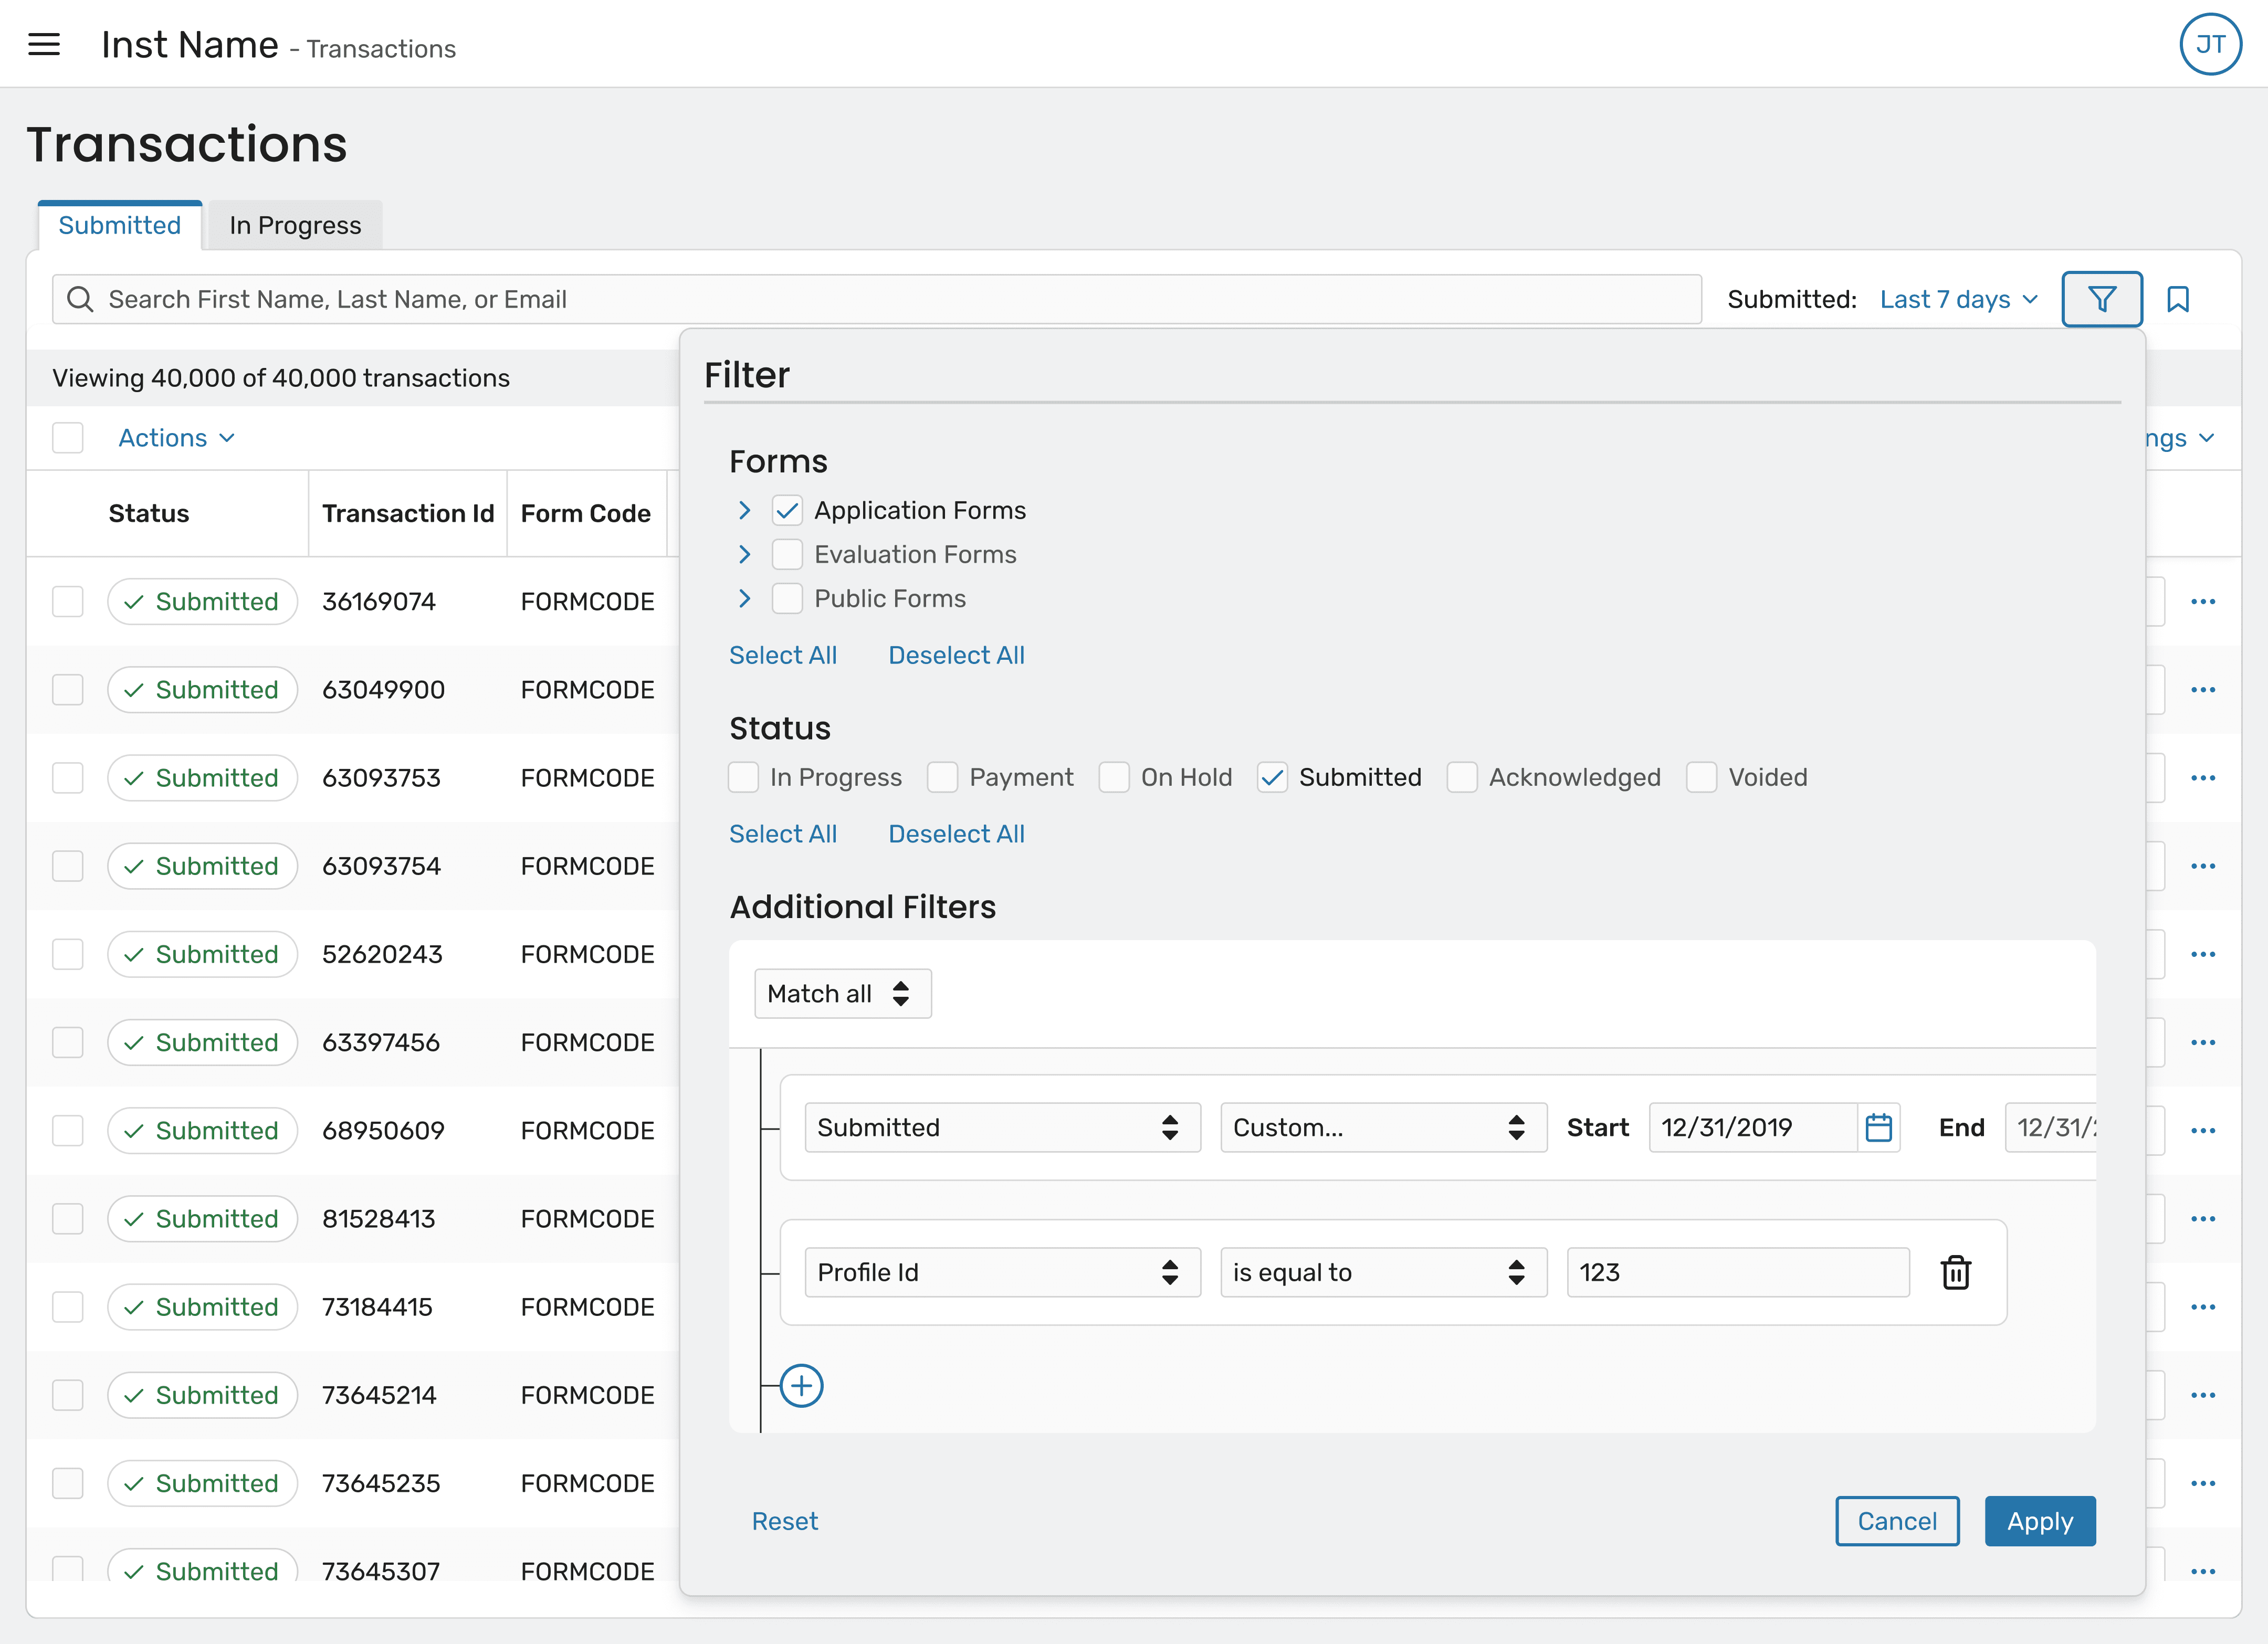Open the hamburger navigation menu
This screenshot has width=2268, height=1644.
tap(44, 45)
